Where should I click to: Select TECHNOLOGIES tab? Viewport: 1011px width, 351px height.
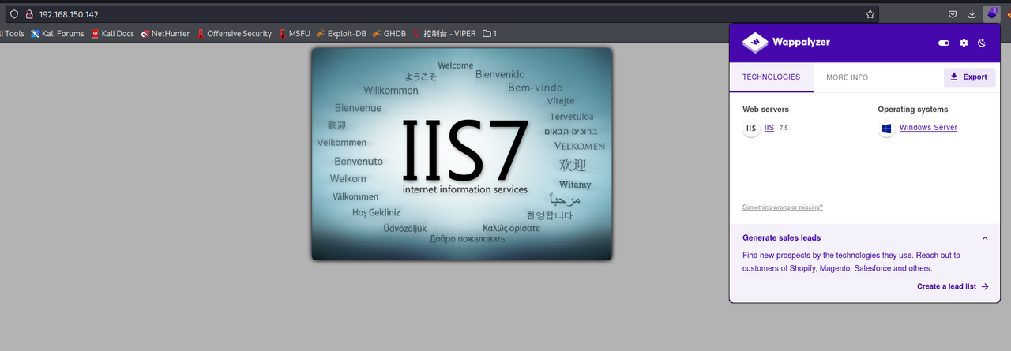771,77
